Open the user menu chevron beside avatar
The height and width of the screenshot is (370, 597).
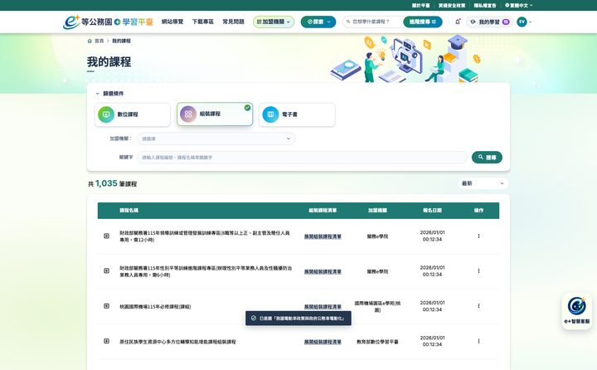pos(530,22)
